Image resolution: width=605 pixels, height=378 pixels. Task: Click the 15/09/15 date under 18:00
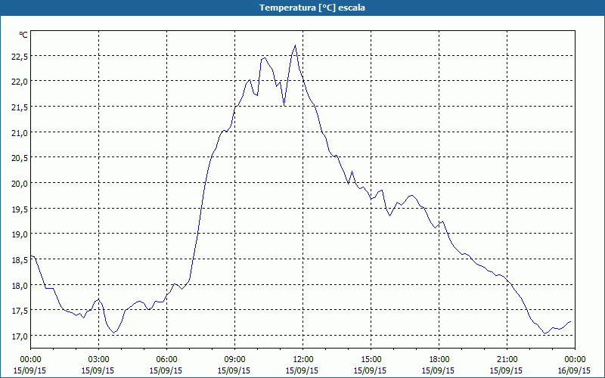point(438,370)
